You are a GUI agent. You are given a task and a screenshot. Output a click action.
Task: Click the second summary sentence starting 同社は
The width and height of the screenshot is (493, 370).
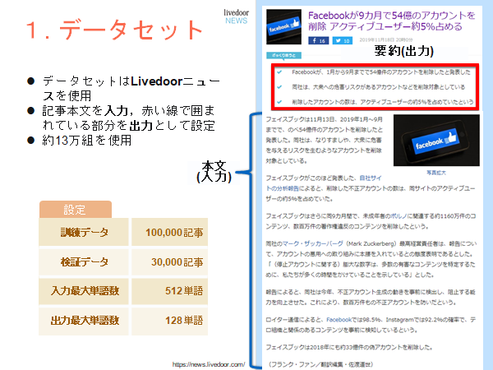pyautogui.click(x=378, y=87)
